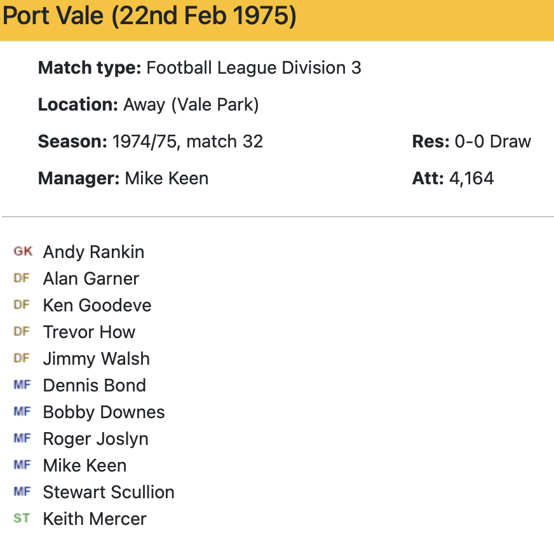Open Andy Rankin's player page
This screenshot has width=554, height=544.
(x=93, y=252)
